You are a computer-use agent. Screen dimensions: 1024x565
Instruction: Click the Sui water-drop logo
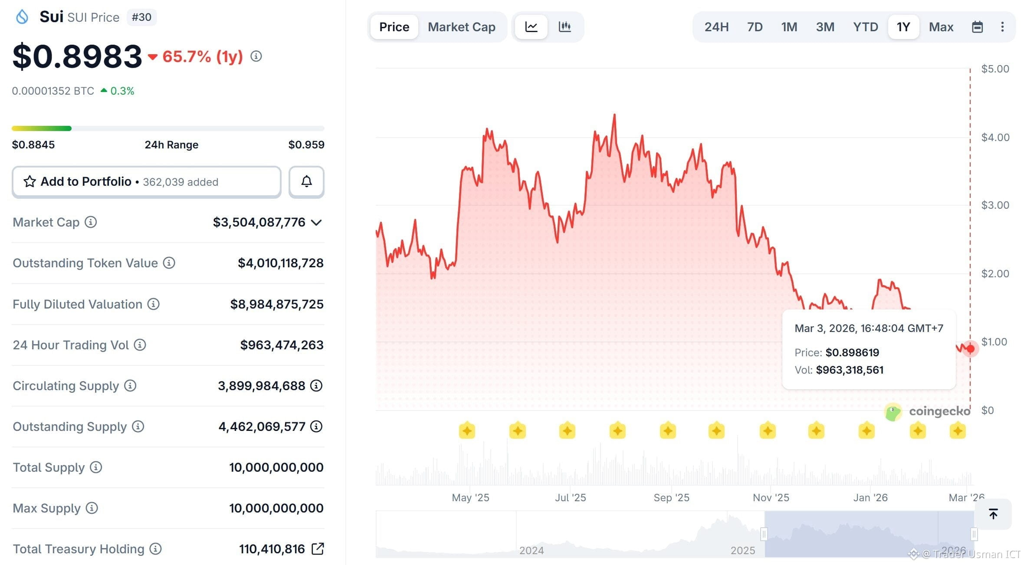[x=22, y=17]
